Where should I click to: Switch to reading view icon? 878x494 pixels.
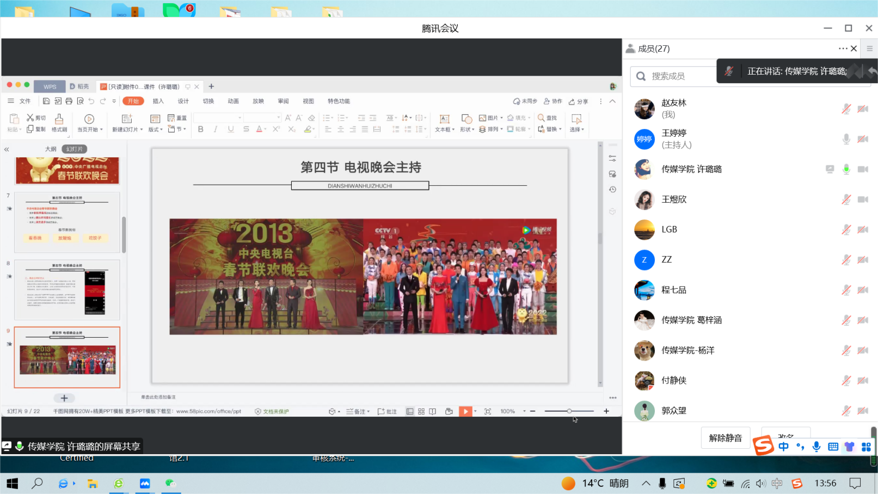tap(432, 412)
